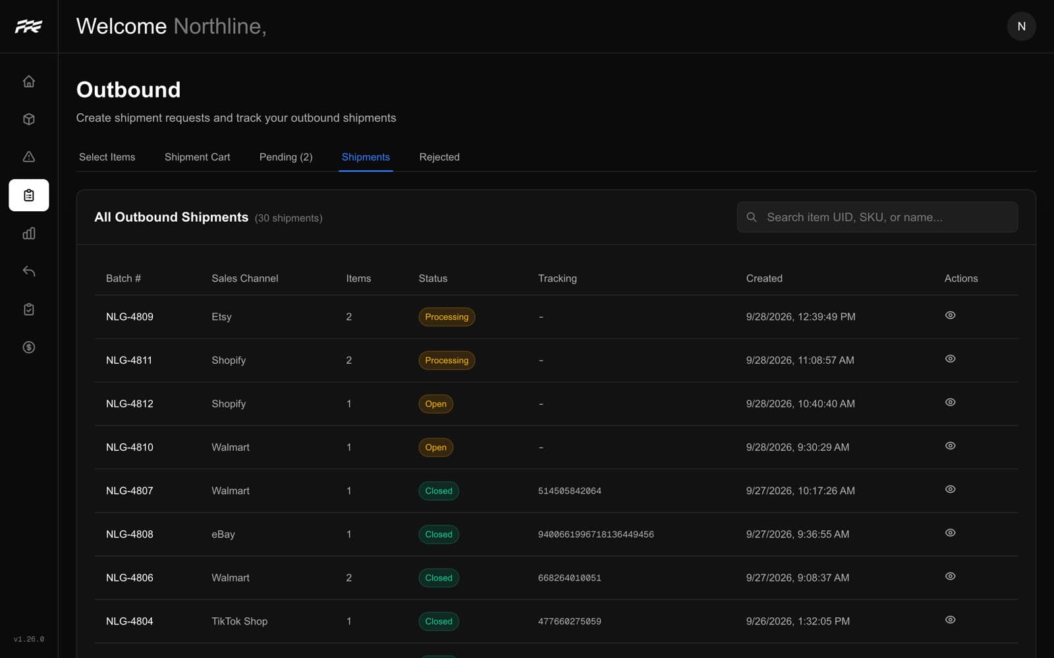The height and width of the screenshot is (658, 1054).
Task: Select batch number NLG-4808
Action: tap(130, 534)
